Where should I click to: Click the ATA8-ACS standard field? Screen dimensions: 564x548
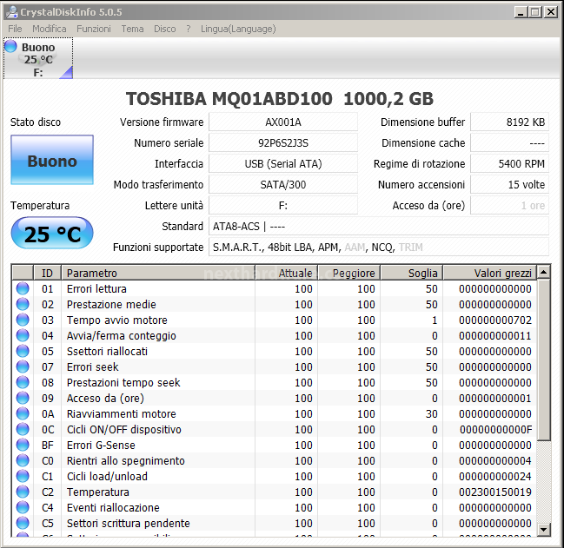click(x=379, y=227)
